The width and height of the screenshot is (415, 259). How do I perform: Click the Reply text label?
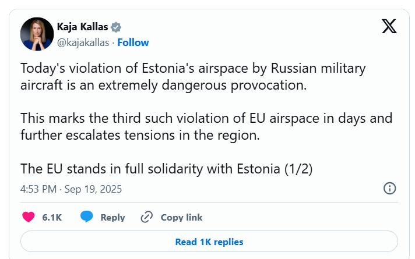(112, 217)
